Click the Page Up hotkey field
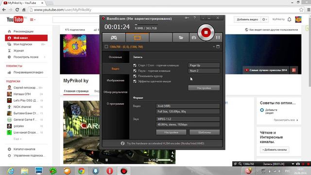 tap(204, 65)
